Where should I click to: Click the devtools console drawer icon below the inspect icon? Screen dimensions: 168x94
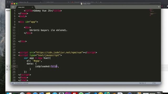tap(7, 69)
